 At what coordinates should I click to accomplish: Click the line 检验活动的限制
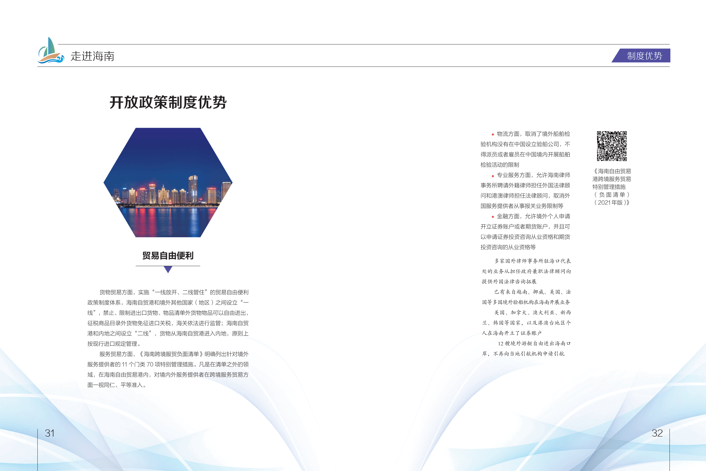500,165
